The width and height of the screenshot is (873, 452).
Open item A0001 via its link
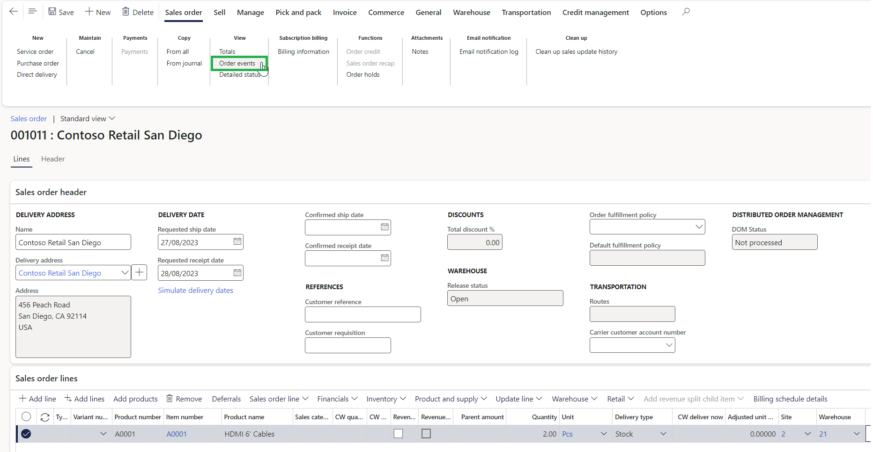click(176, 434)
